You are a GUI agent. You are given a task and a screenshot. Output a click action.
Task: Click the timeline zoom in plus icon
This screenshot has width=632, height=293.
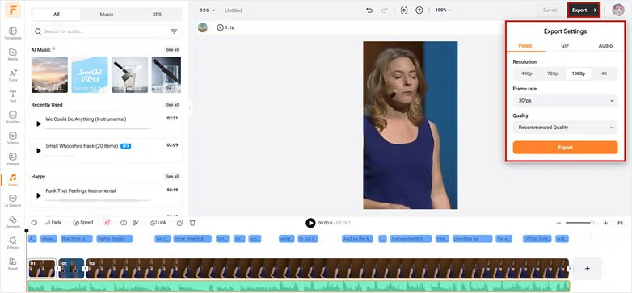(x=605, y=223)
